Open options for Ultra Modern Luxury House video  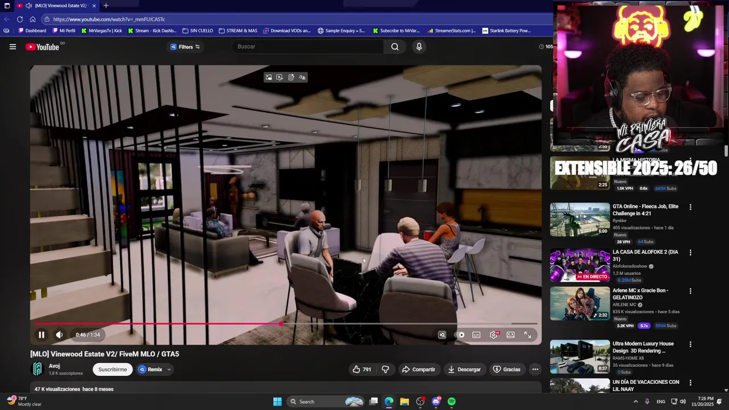click(690, 345)
